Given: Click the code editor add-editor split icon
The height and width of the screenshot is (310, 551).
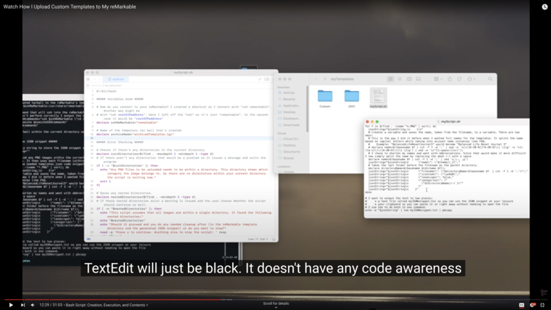Looking at the screenshot, I should coord(267,79).
